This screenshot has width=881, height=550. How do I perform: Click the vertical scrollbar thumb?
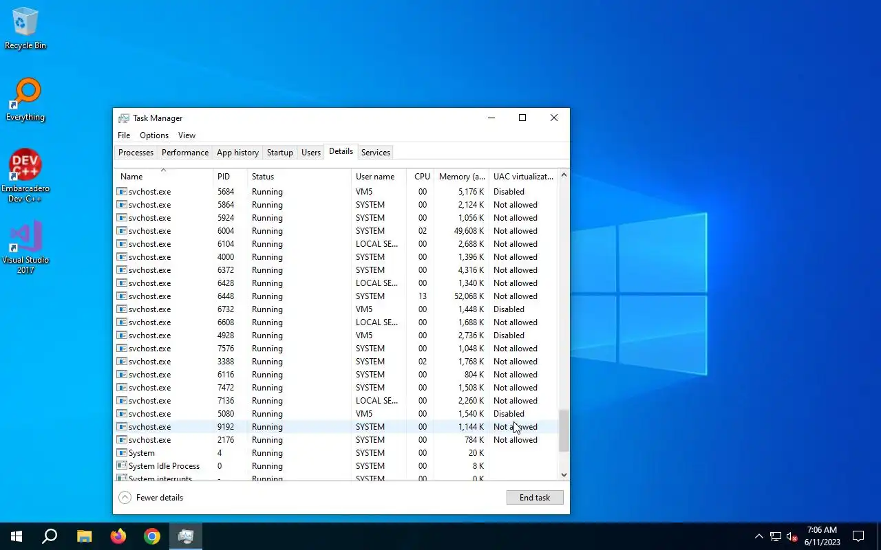point(564,431)
